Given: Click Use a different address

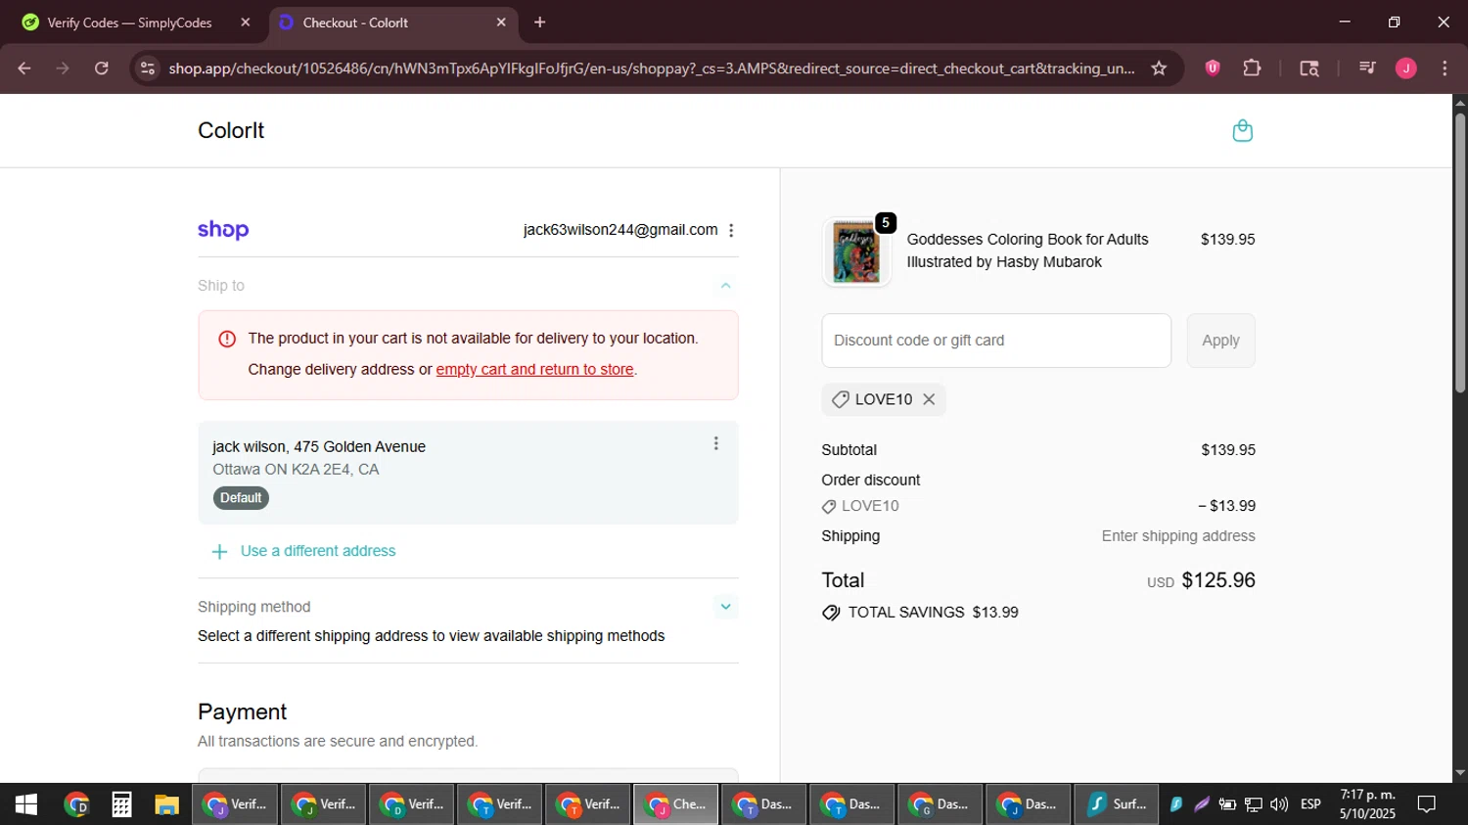Looking at the screenshot, I should point(318,551).
